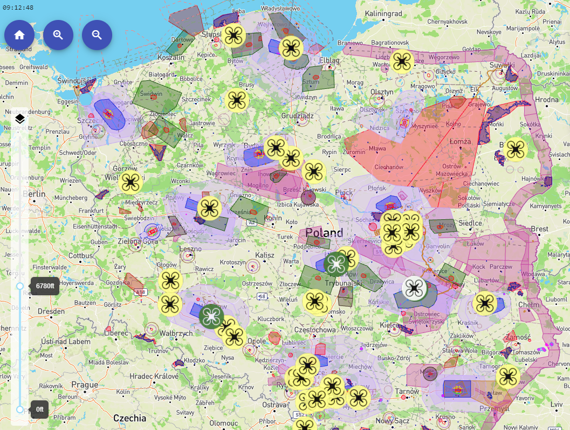Open the map layers icon
This screenshot has width=570, height=430.
19,119
